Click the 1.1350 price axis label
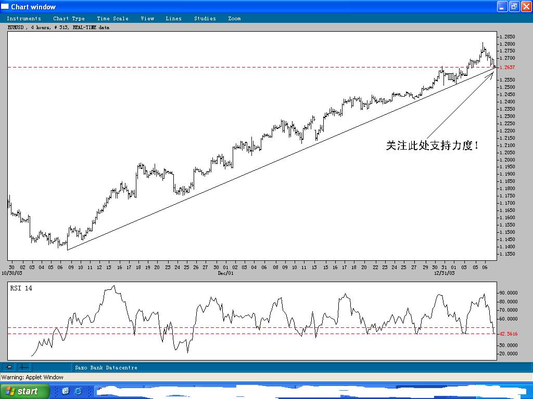The height and width of the screenshot is (399, 533). [x=507, y=254]
